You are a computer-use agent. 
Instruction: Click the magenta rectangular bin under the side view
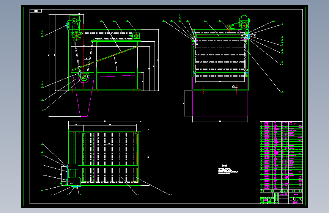tap(220, 103)
